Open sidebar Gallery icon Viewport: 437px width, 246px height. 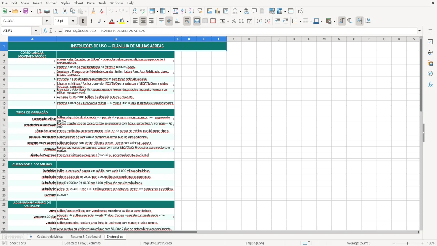pos(430,63)
